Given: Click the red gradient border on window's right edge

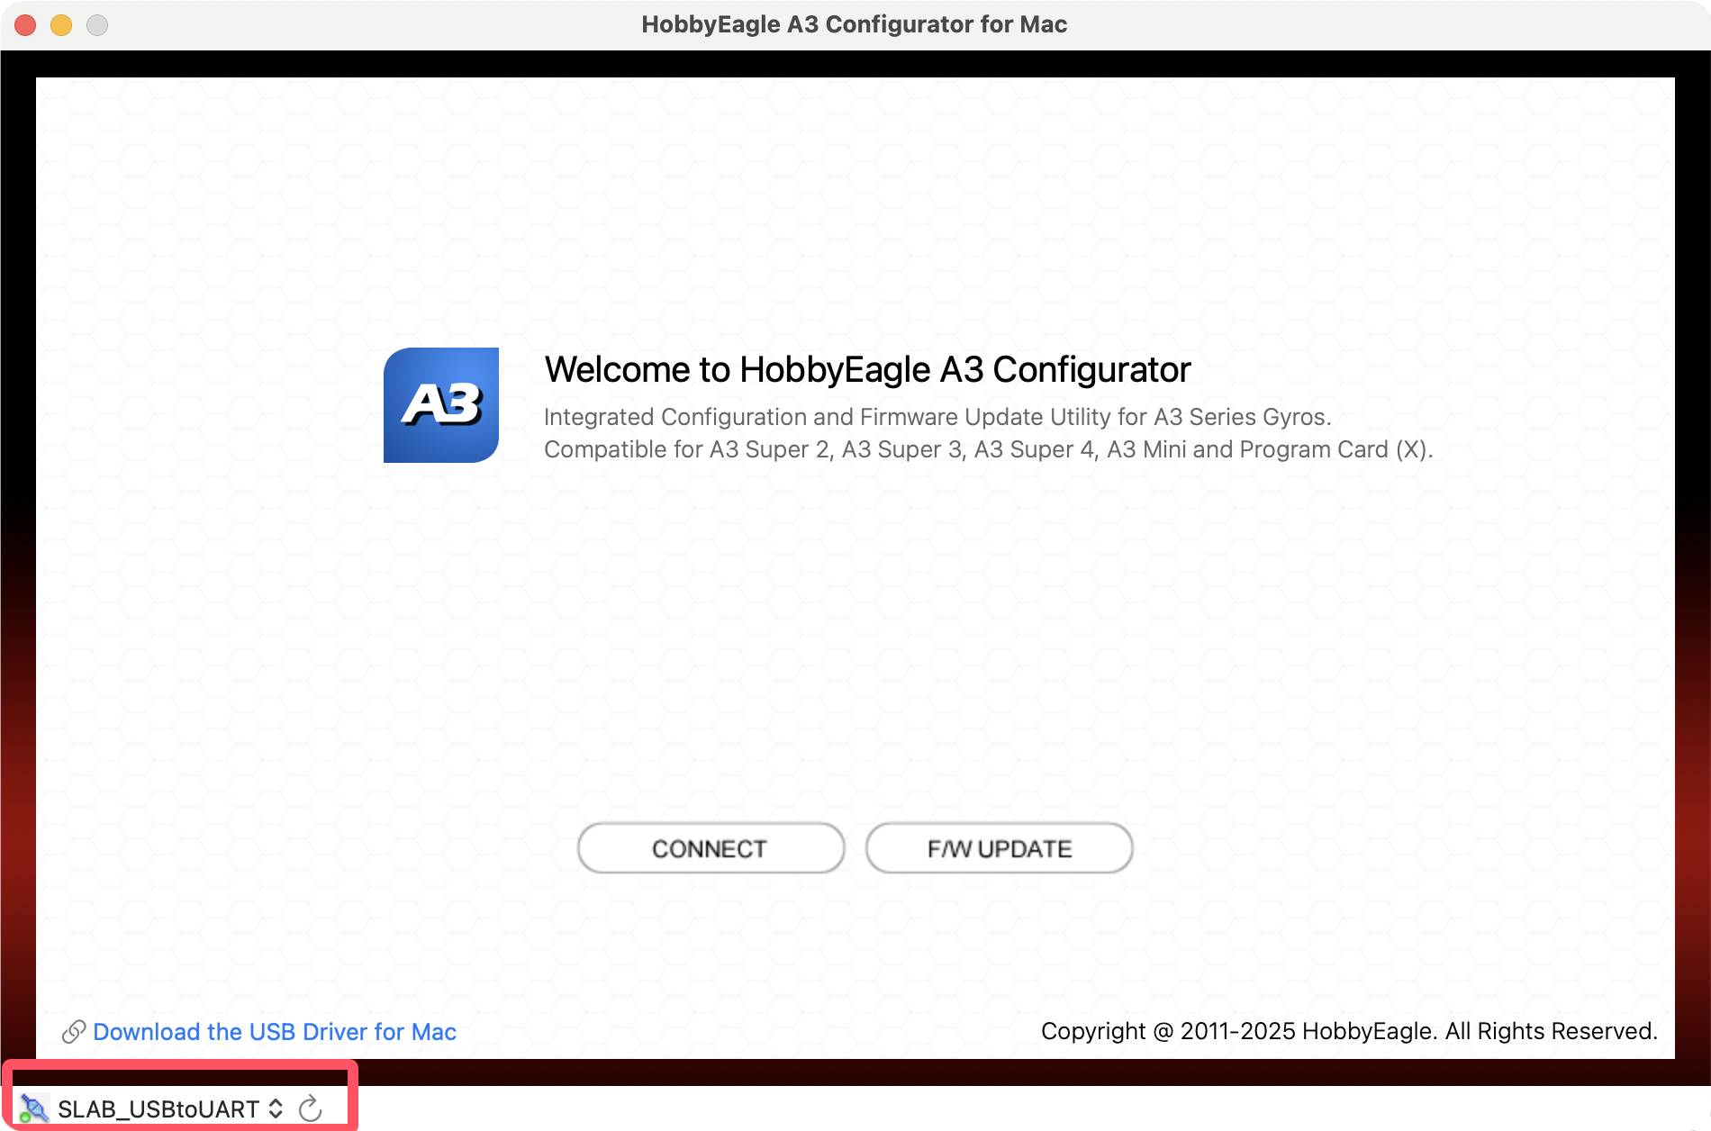Looking at the screenshot, I should point(1693,720).
